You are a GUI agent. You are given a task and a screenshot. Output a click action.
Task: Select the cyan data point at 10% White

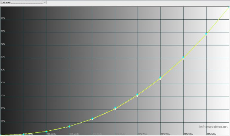(x=24, y=134)
